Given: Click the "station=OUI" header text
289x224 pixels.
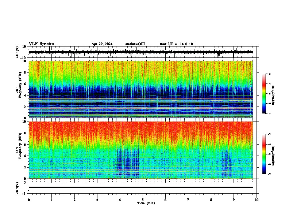Looking at the screenshot, I should 135,44.
